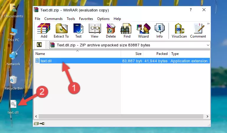Open the Commands menu
This screenshot has height=133, width=227.
(53, 19)
